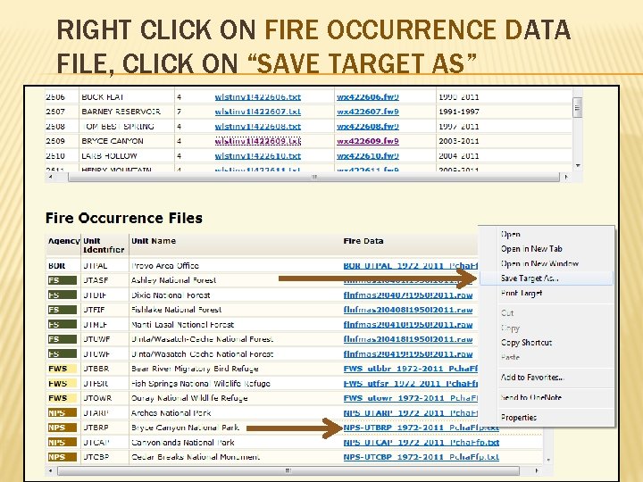Open the wx422607.fw9 weather file link
This screenshot has height=482, width=643.
[367, 112]
